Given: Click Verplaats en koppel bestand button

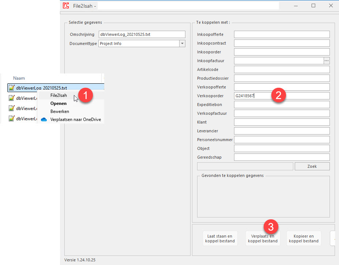Looking at the screenshot, I should pos(263,238).
